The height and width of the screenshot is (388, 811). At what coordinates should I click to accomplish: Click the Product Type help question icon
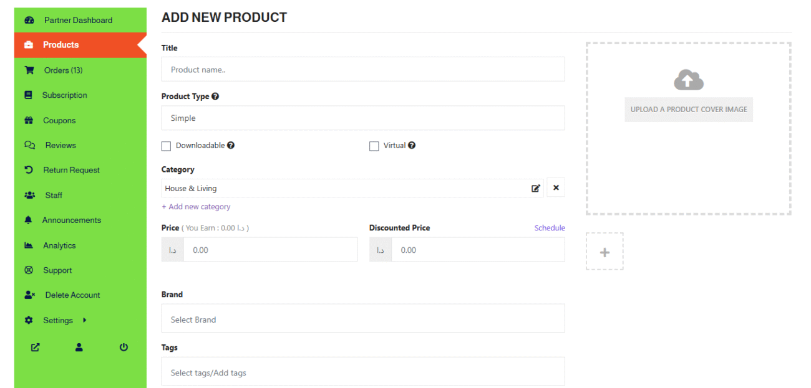[215, 97]
